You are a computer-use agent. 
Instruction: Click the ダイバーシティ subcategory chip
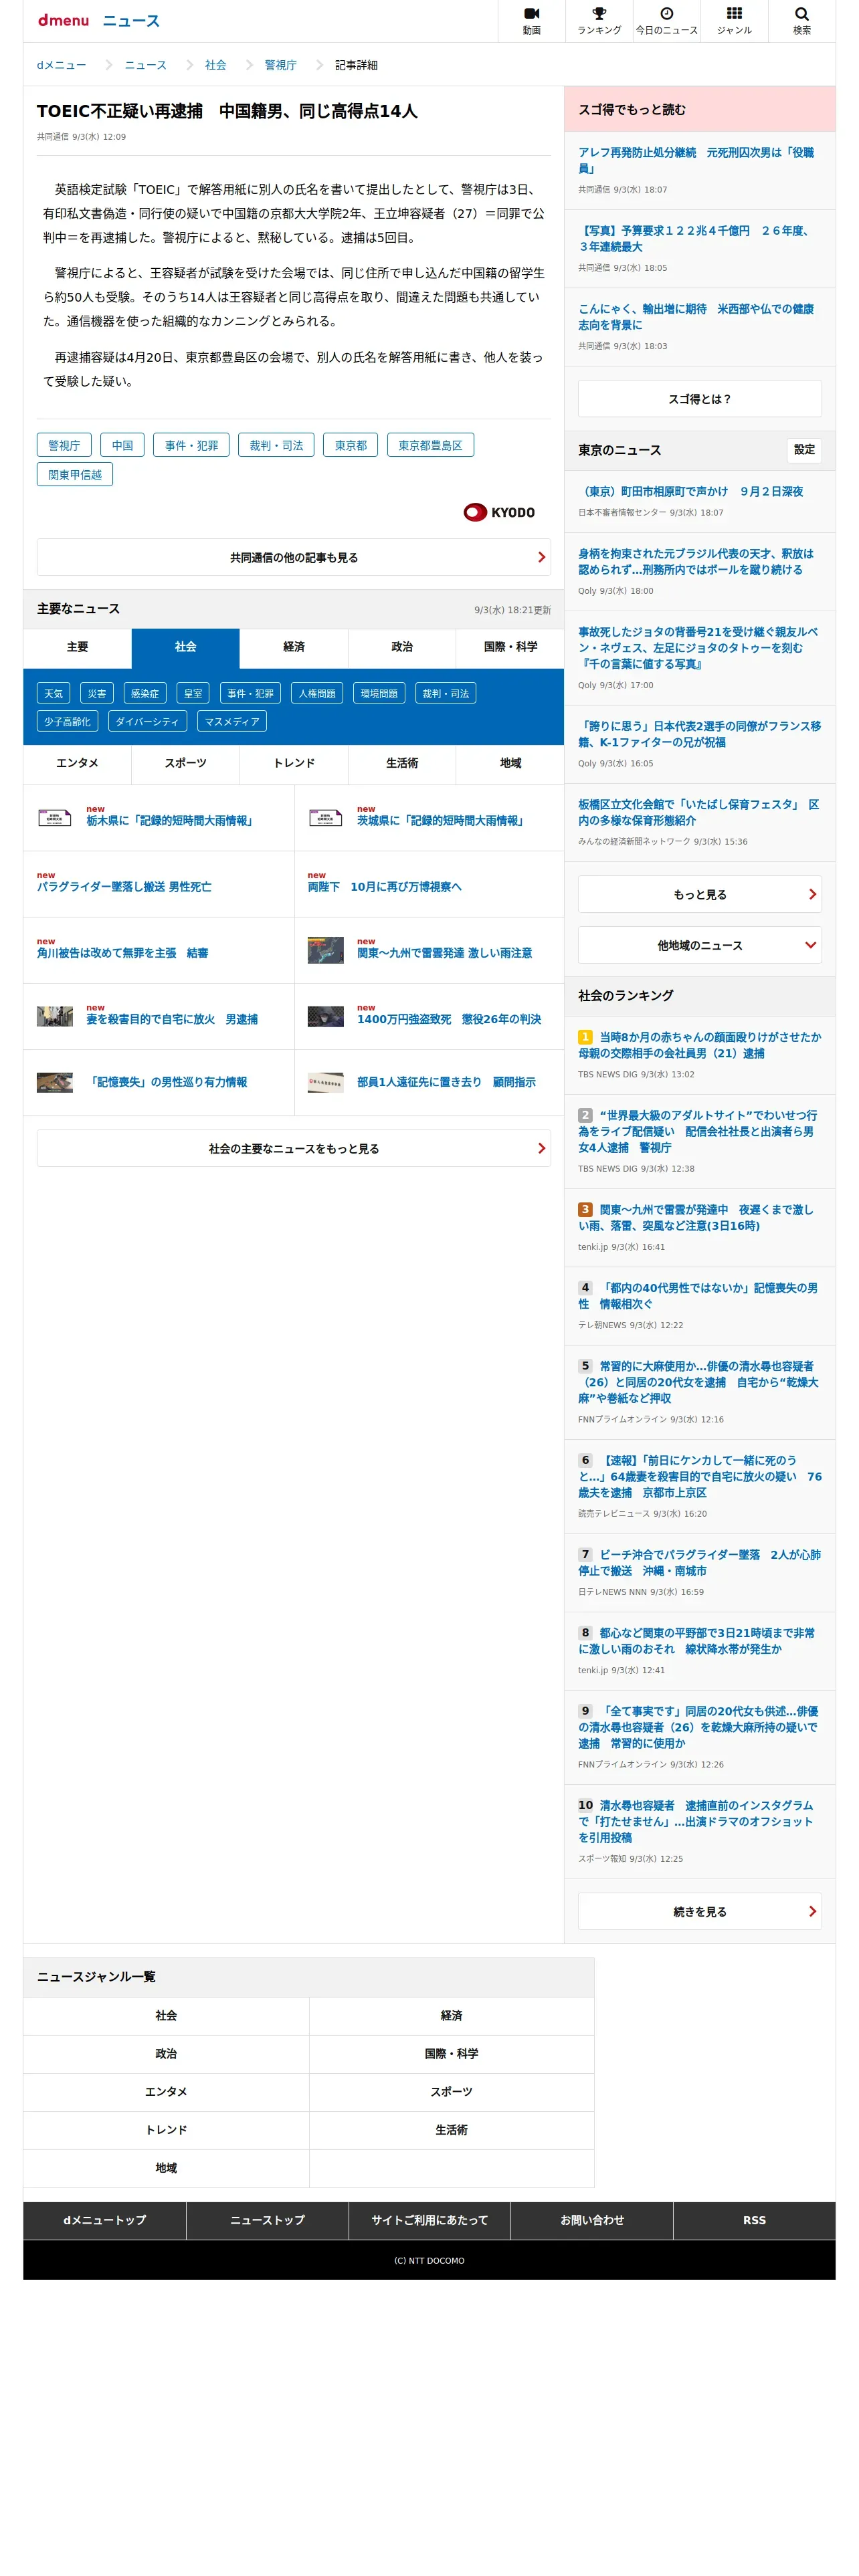pos(147,721)
